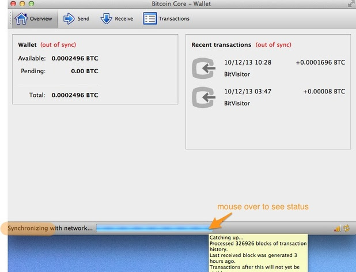
Task: Click the 10/12/13 03:47 transaction date
Action: pyautogui.click(x=248, y=91)
